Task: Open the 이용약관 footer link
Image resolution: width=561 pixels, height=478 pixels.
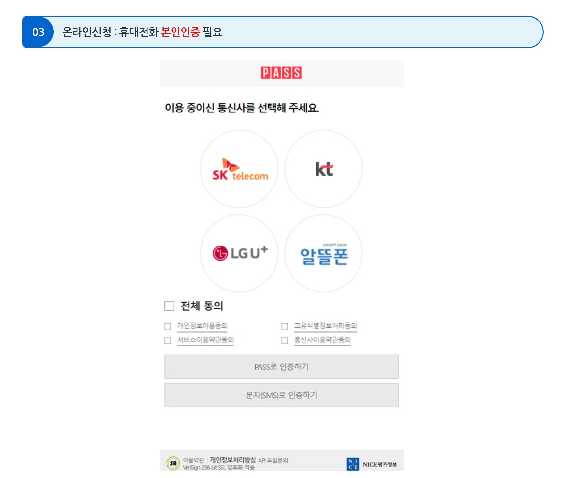Action: [193, 460]
